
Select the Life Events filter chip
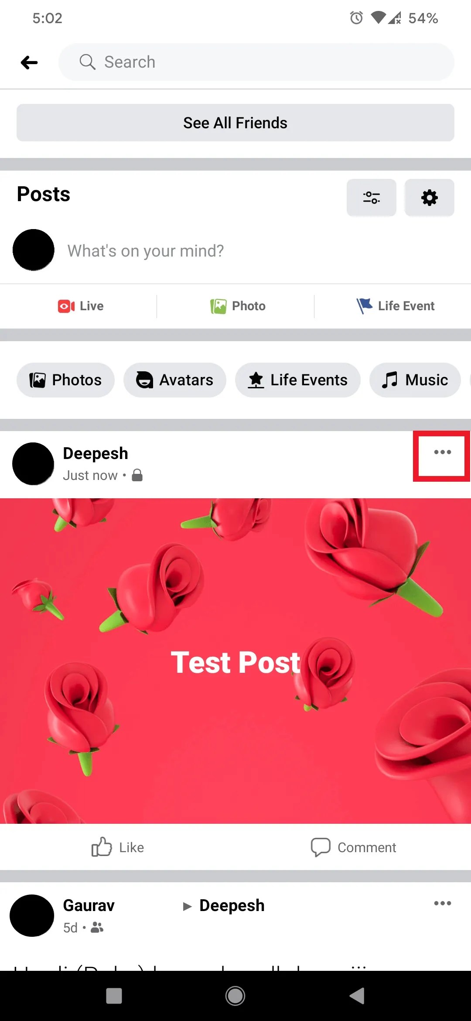coord(298,380)
